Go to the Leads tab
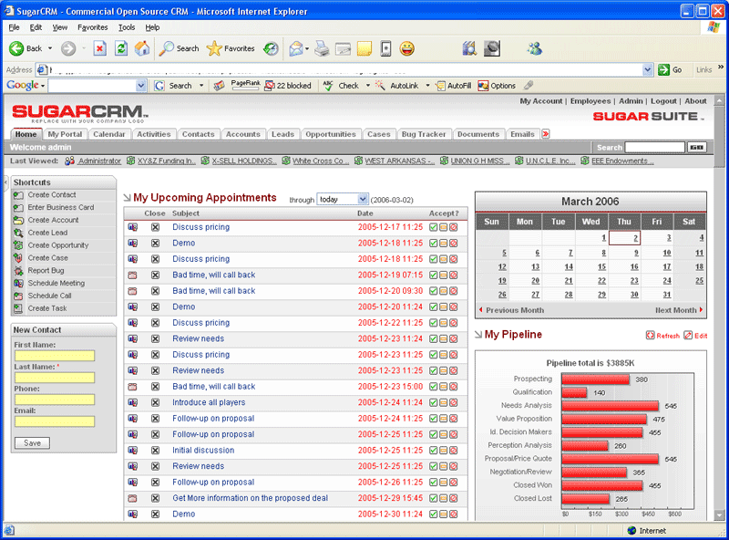 pos(282,134)
